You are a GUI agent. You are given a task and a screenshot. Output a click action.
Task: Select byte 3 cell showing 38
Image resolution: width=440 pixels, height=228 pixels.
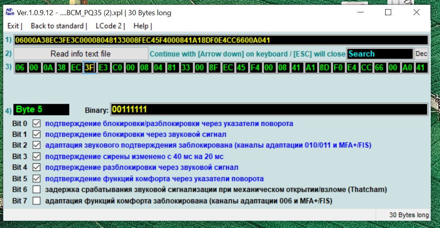62,68
